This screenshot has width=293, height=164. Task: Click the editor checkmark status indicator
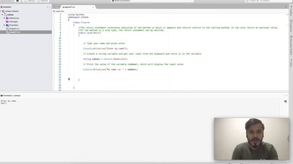click(x=288, y=15)
